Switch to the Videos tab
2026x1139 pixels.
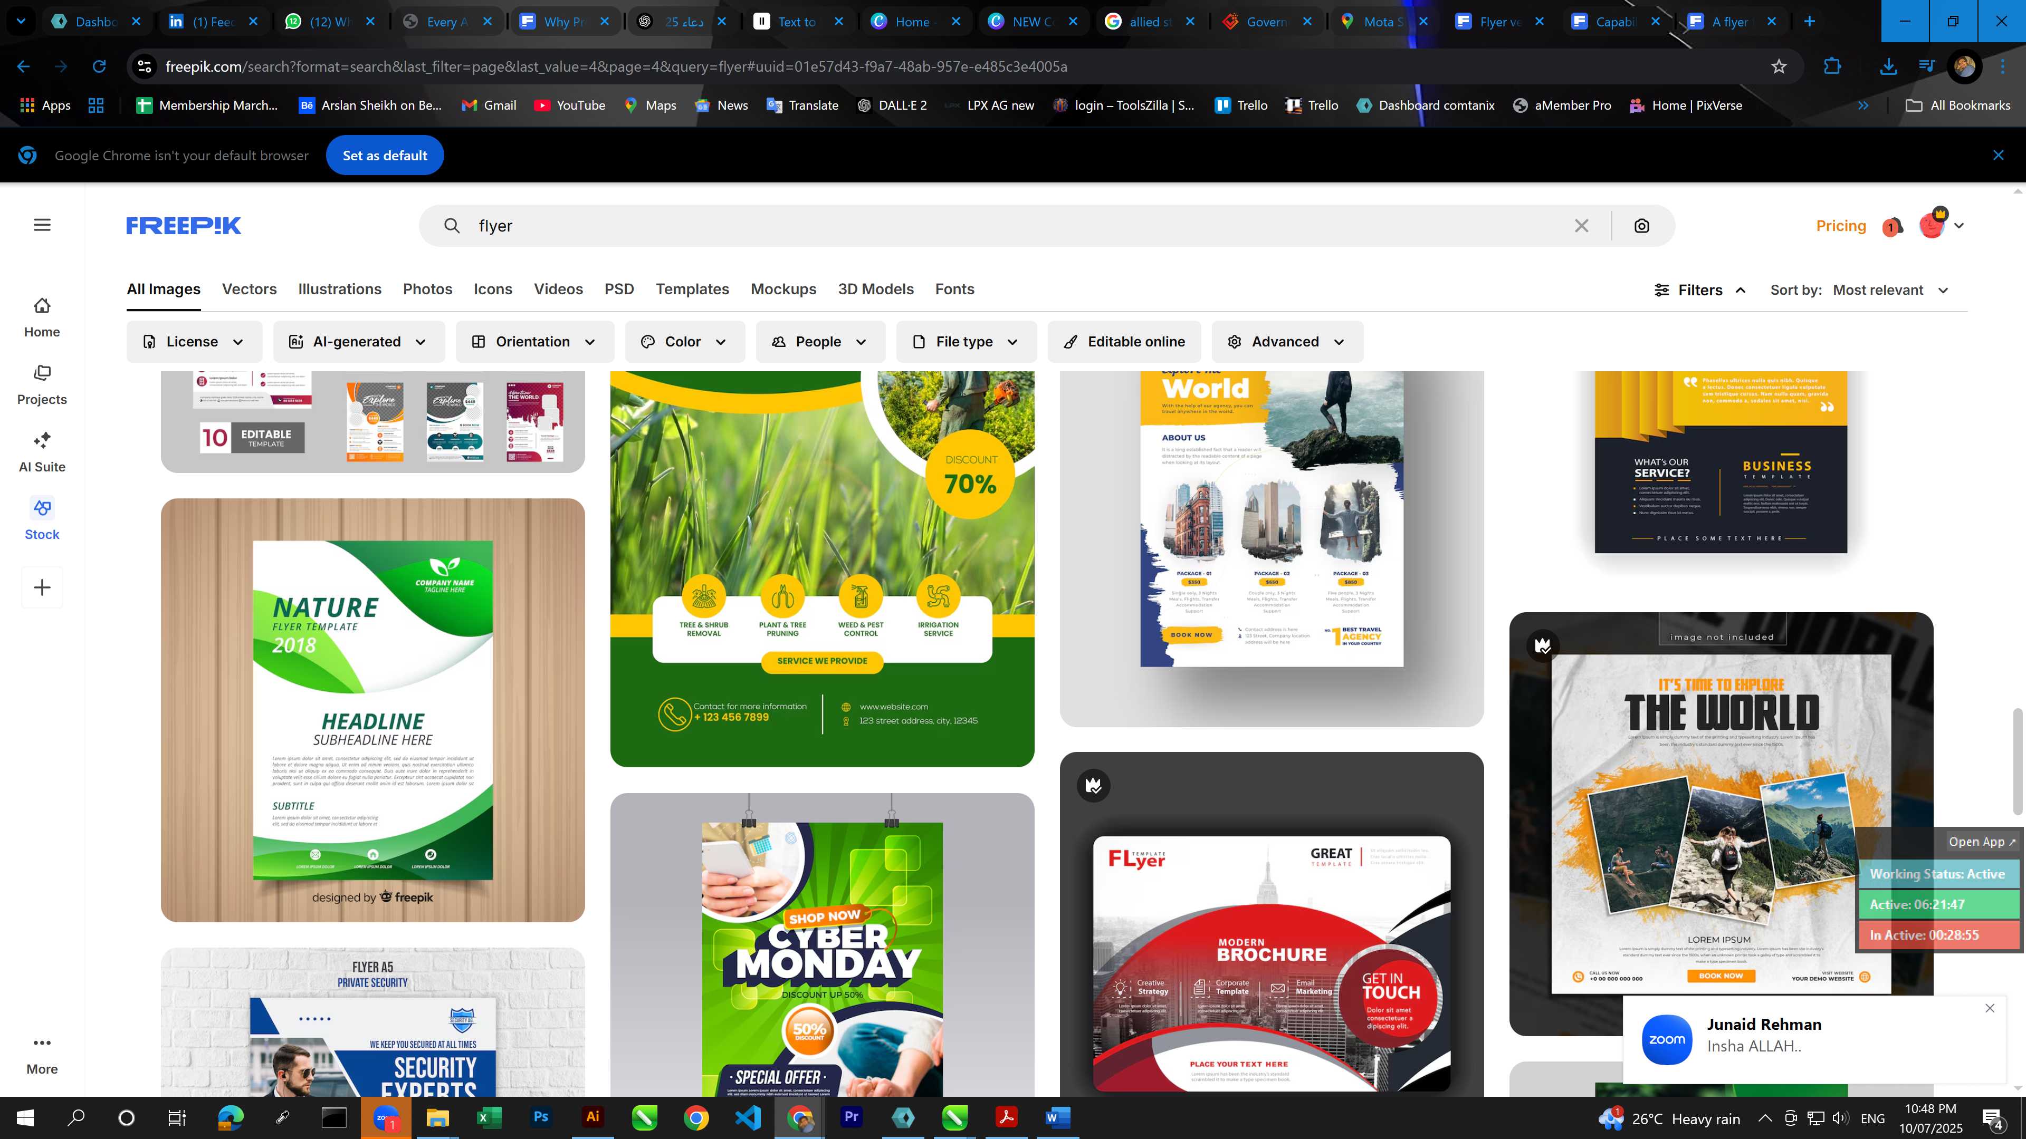pyautogui.click(x=558, y=289)
